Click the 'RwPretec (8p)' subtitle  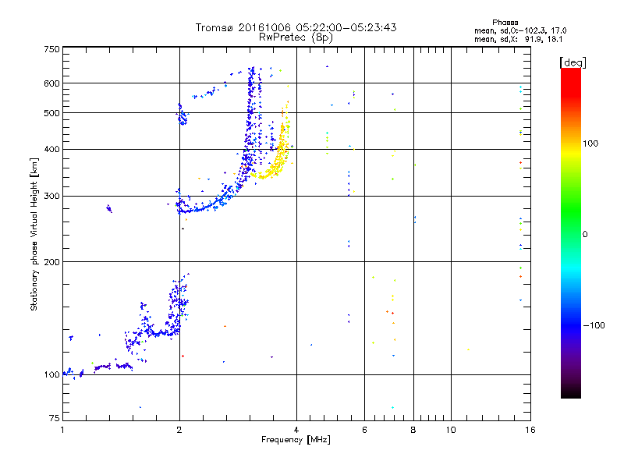pos(296,37)
